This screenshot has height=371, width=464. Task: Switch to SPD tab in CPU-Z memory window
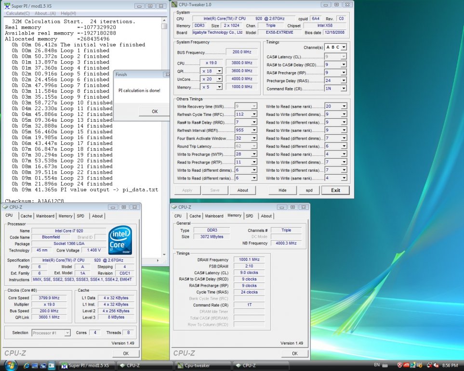click(250, 216)
